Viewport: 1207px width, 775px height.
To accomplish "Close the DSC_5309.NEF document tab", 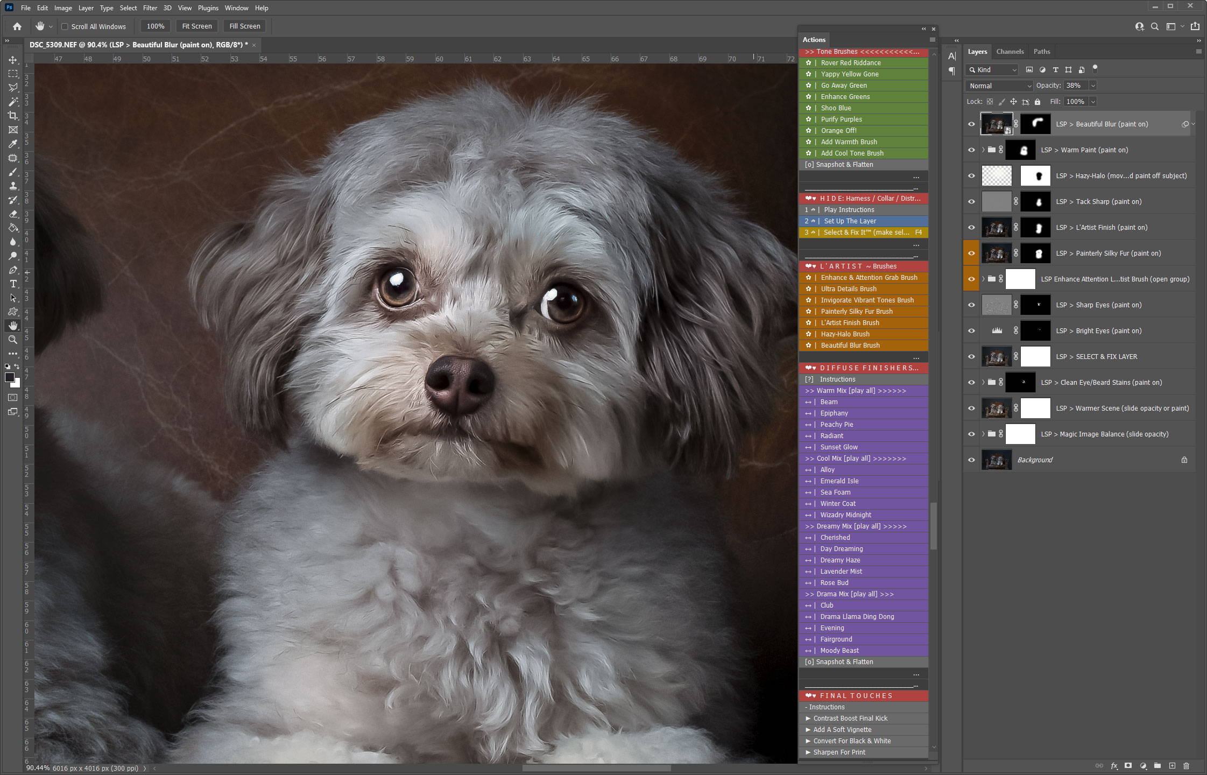I will click(x=254, y=45).
